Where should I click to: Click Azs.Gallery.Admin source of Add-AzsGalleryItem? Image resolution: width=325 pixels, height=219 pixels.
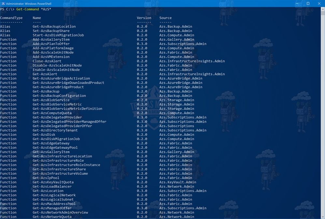click(177, 40)
